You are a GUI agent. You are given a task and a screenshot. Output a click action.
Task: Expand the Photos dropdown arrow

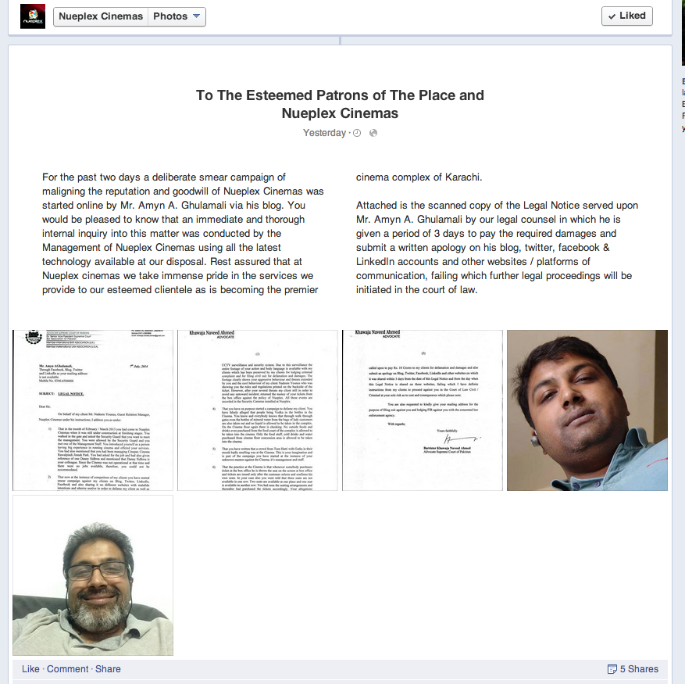[197, 16]
